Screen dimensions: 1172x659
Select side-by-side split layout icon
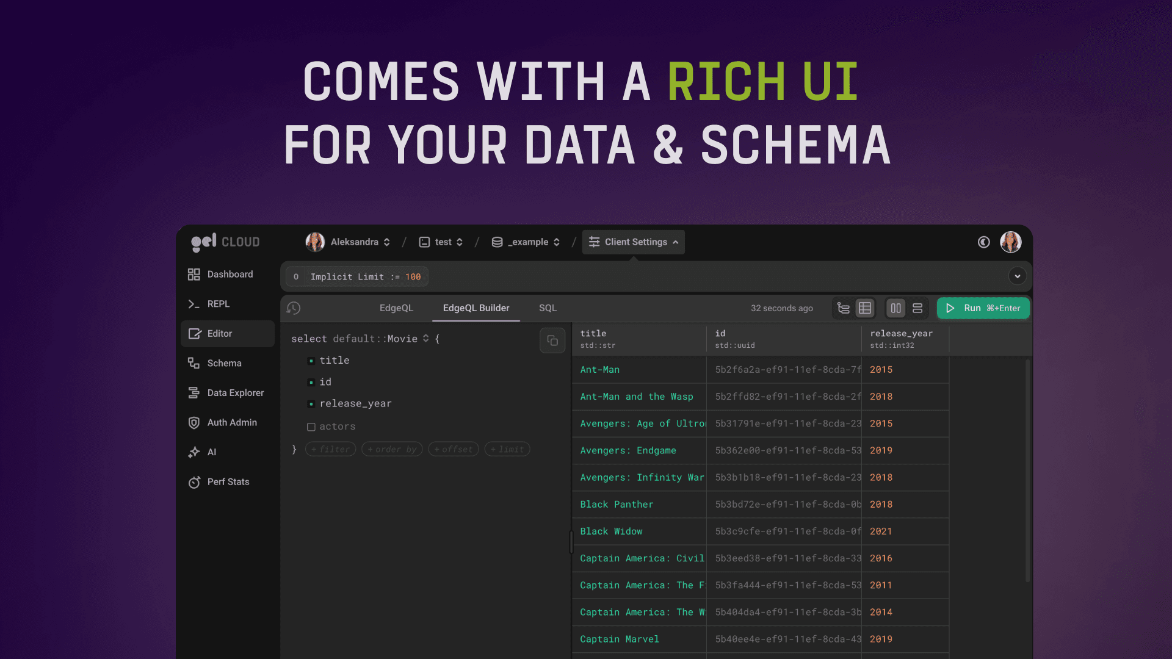895,308
